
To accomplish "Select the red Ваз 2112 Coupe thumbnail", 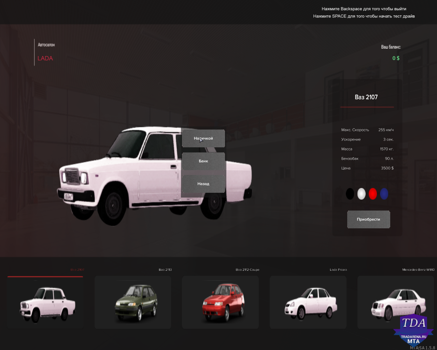I will pos(221,302).
